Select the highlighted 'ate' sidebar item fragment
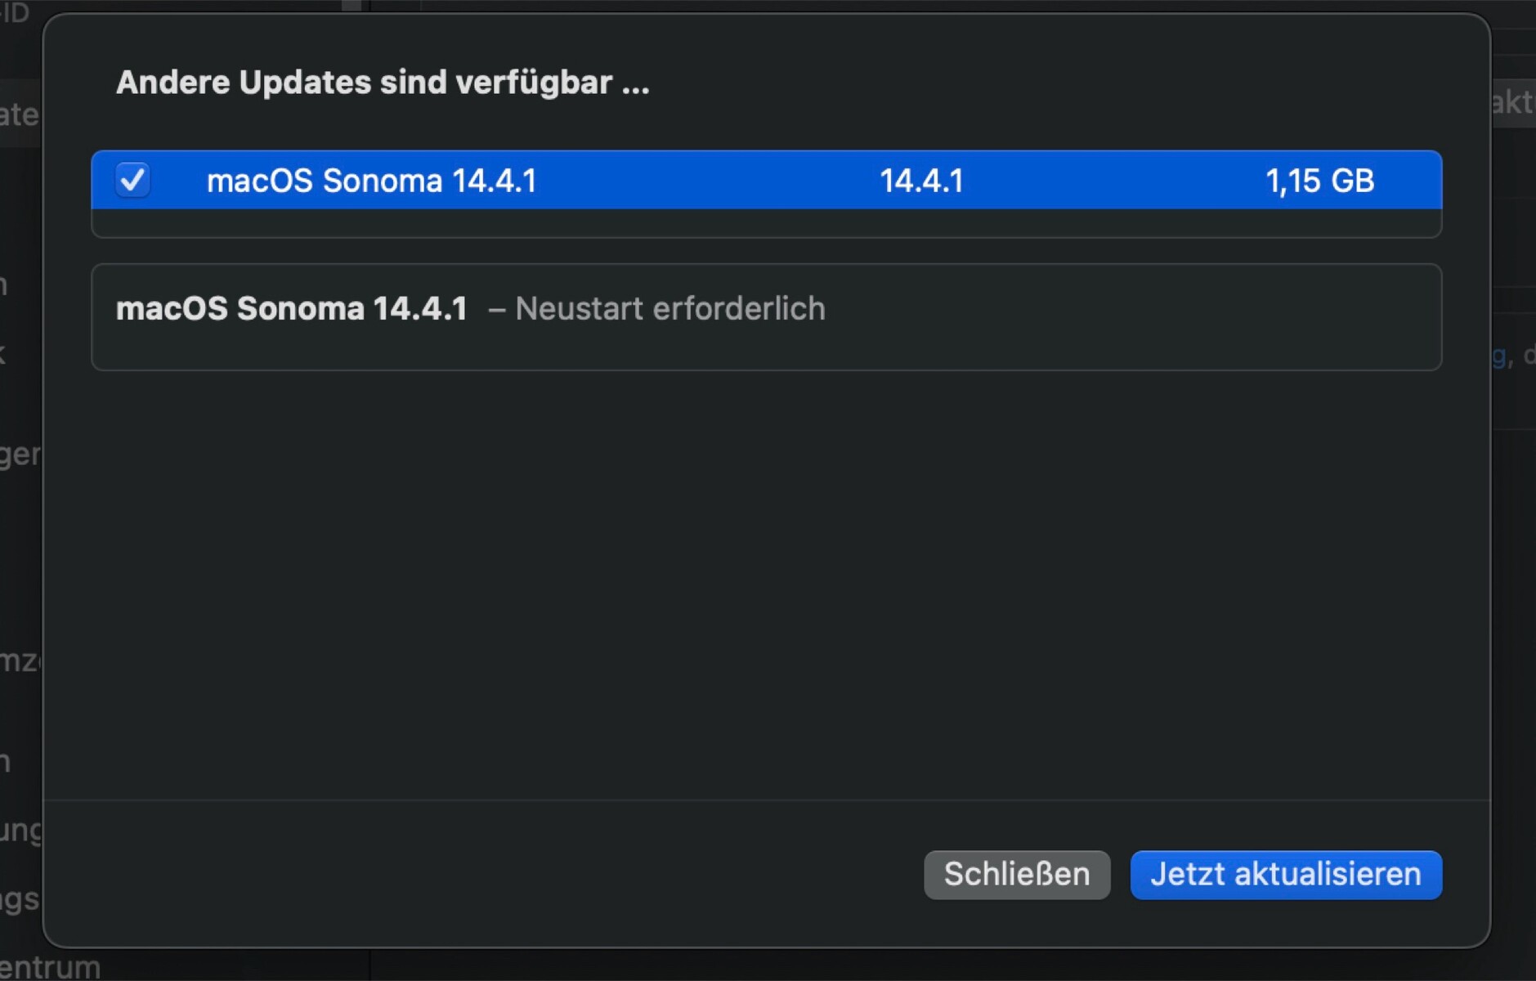The image size is (1536, 981). point(20,114)
